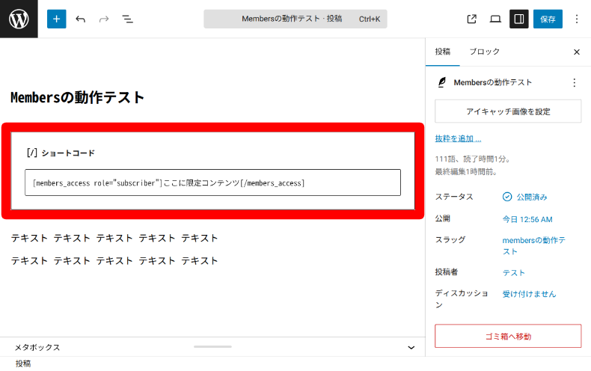This screenshot has height=371, width=591.
Task: Click into the shortcode text field
Action: pyautogui.click(x=212, y=183)
